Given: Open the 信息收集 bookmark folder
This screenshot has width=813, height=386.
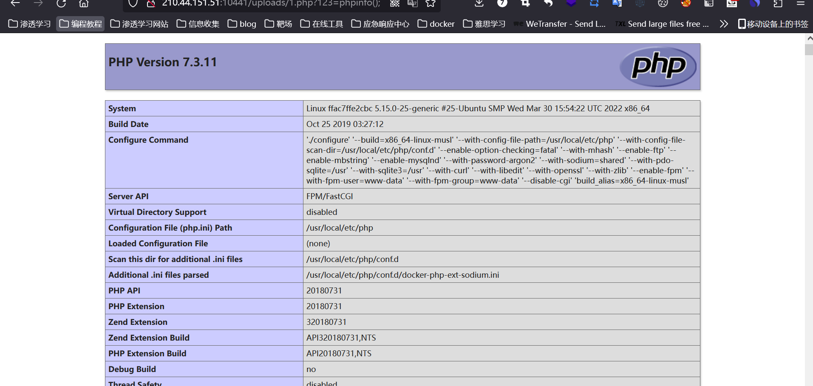Looking at the screenshot, I should pyautogui.click(x=198, y=24).
